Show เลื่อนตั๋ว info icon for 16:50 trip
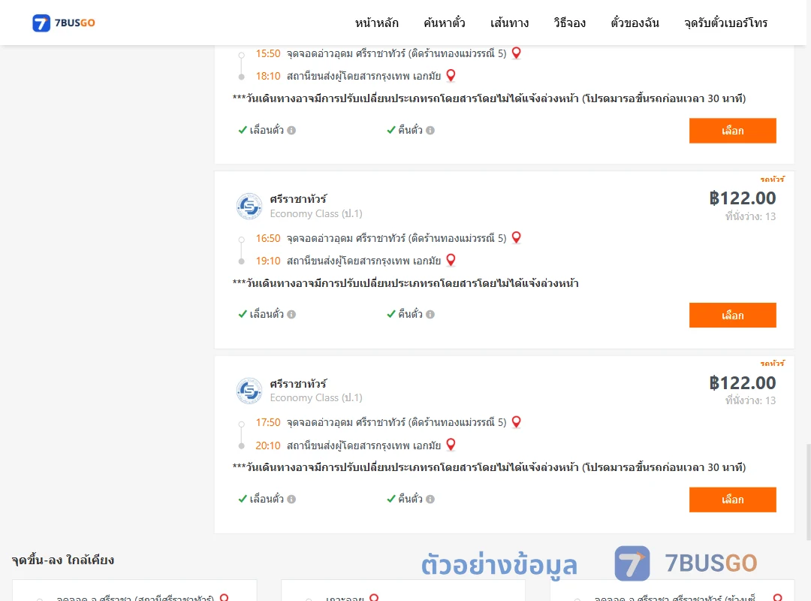Image resolution: width=811 pixels, height=601 pixels. [x=291, y=314]
